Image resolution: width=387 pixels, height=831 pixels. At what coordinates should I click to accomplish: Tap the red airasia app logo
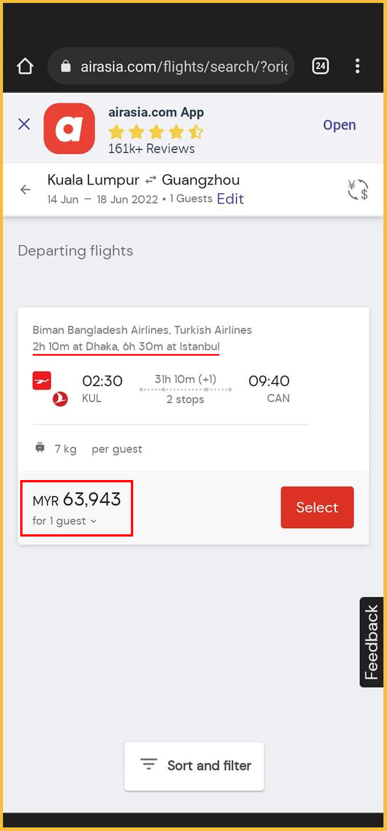tap(69, 128)
